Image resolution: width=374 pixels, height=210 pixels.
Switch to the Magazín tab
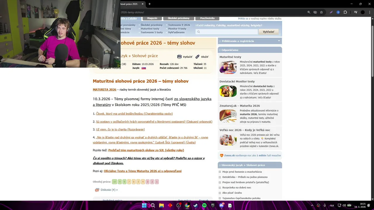pyautogui.click(x=152, y=18)
